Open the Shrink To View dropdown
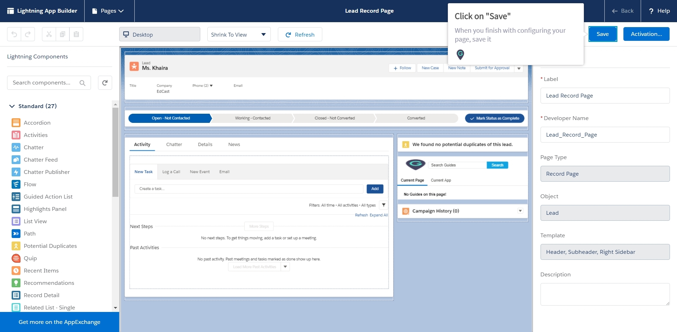 pyautogui.click(x=239, y=34)
